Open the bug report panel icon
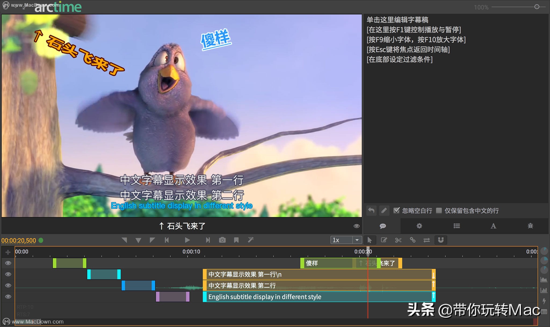The image size is (550, 327). (x=530, y=226)
